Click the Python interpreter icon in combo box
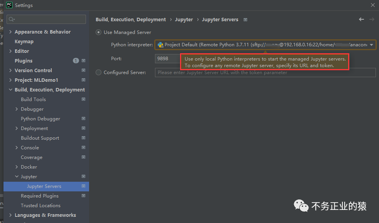This screenshot has height=223, width=379. 160,45
